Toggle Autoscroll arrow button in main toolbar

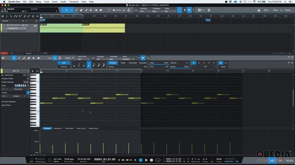pyautogui.click(x=189, y=10)
